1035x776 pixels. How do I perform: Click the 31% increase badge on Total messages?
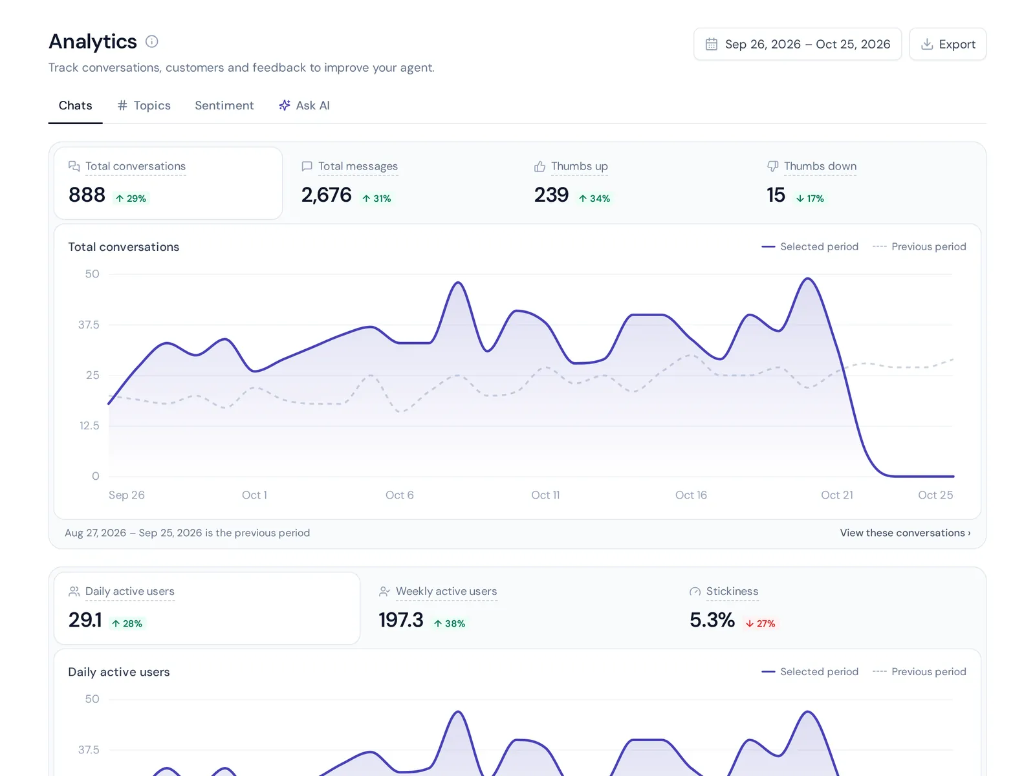[x=376, y=199]
